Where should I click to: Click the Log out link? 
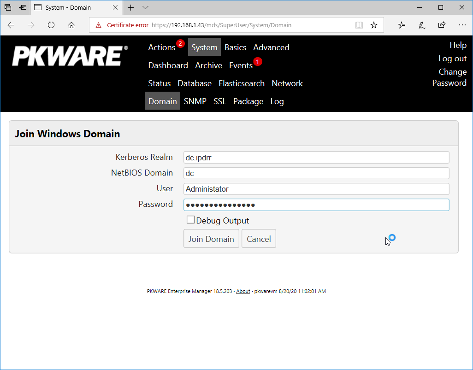(452, 59)
